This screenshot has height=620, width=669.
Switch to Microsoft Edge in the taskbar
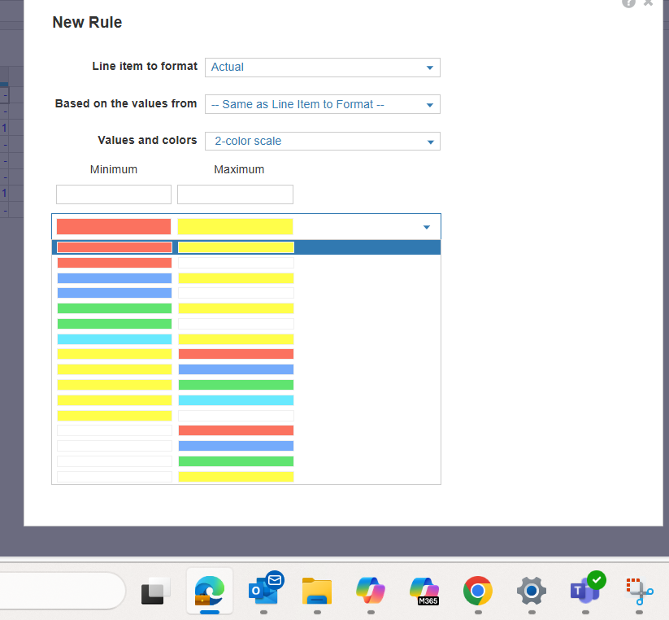pos(210,592)
